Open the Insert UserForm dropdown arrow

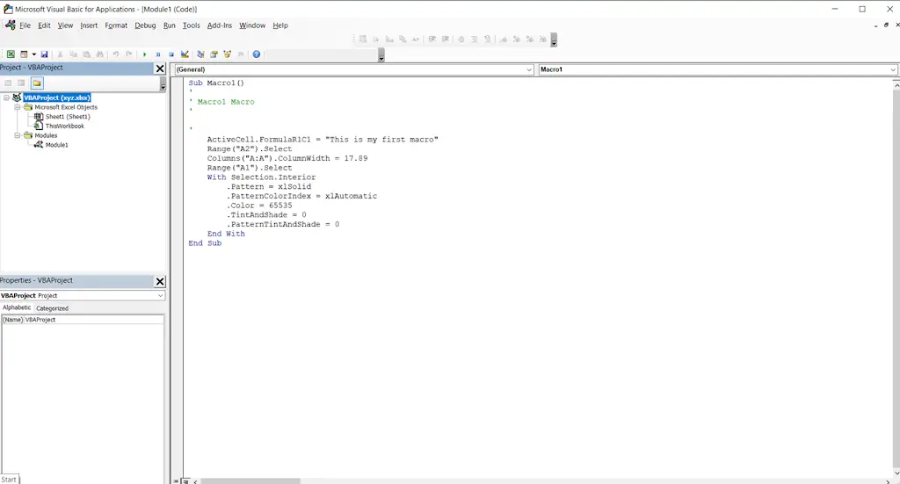(x=34, y=54)
